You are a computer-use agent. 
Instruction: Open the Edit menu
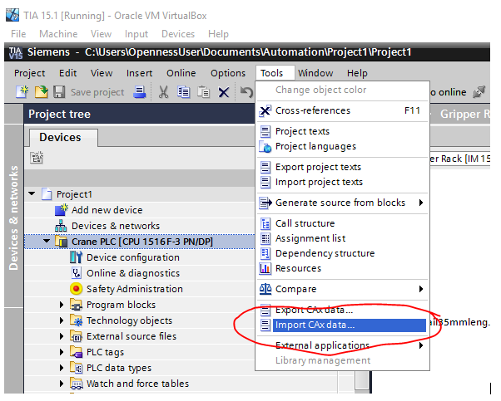coord(67,73)
